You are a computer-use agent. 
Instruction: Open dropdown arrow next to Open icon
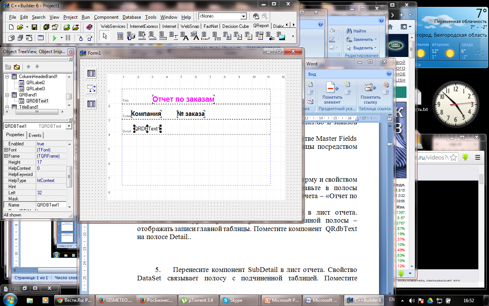point(26,27)
